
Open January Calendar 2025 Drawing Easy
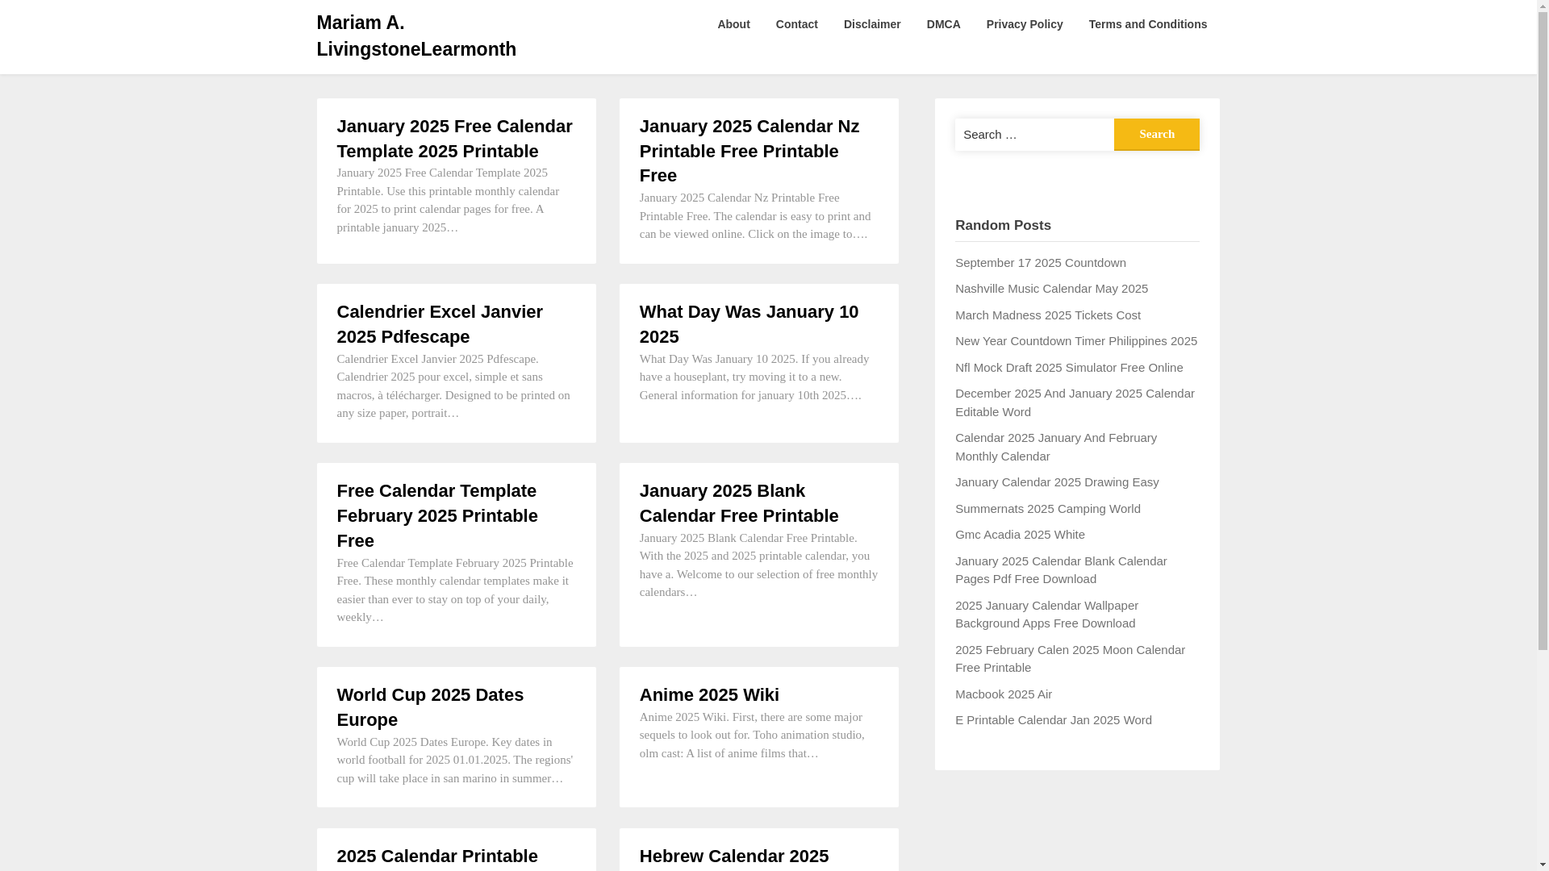(x=1056, y=482)
